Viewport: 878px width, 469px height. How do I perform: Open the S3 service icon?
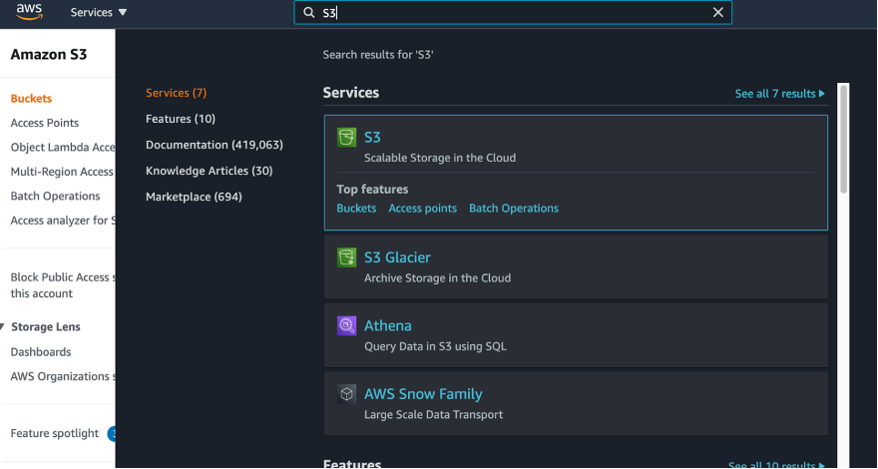click(x=346, y=138)
